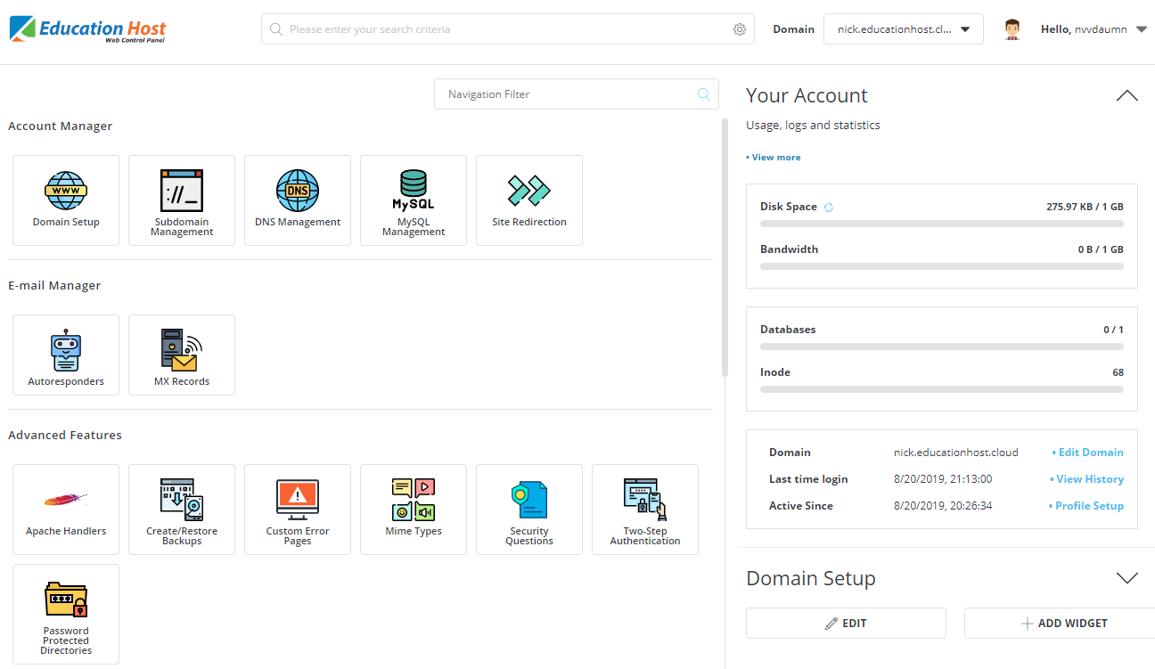Open Two-Step Authentication

pos(645,509)
